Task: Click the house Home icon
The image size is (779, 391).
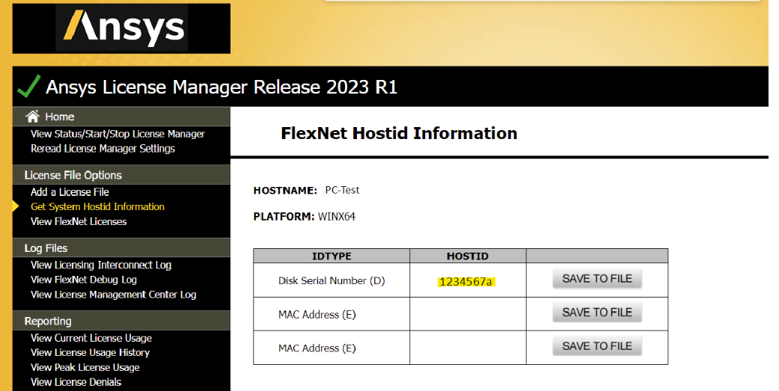Action: coord(32,117)
